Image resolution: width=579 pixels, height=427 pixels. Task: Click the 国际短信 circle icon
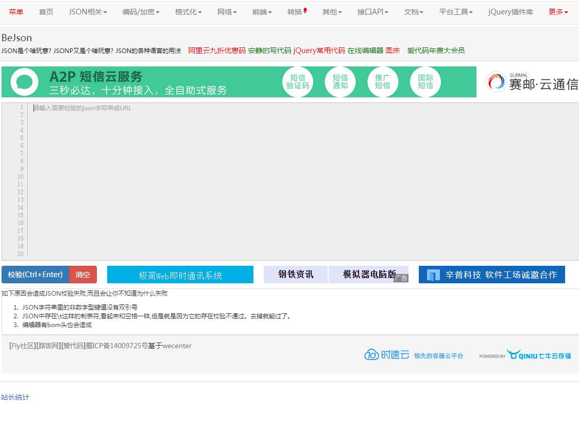[425, 82]
